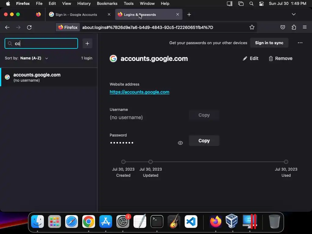Screen dimensions: 312x234
Task: Open the Apple menu
Action: pos(8,3)
